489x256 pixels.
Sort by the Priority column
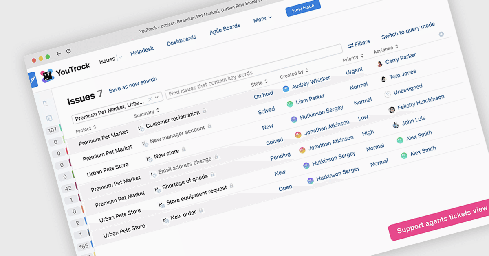click(353, 58)
